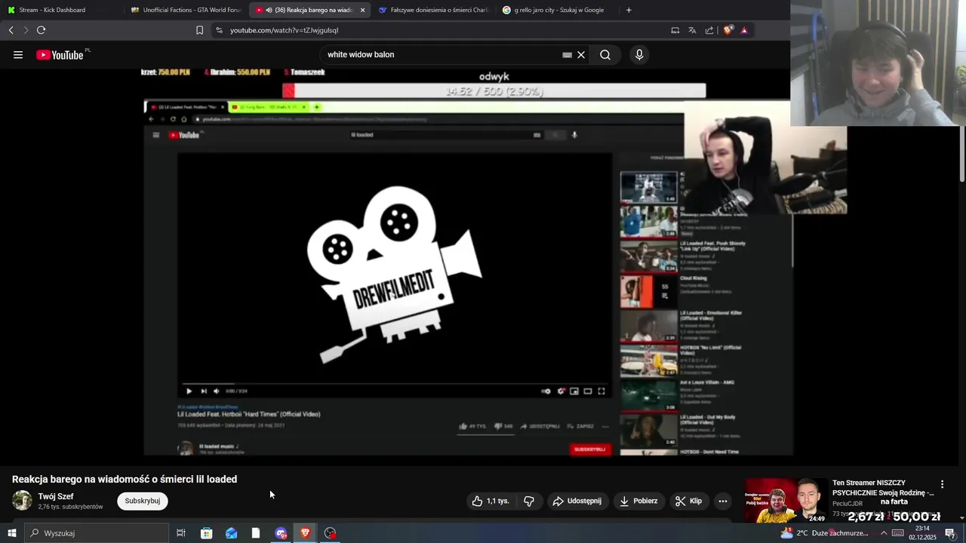Click the Wyszukaj taskbar search box
Image resolution: width=966 pixels, height=543 pixels.
96,533
